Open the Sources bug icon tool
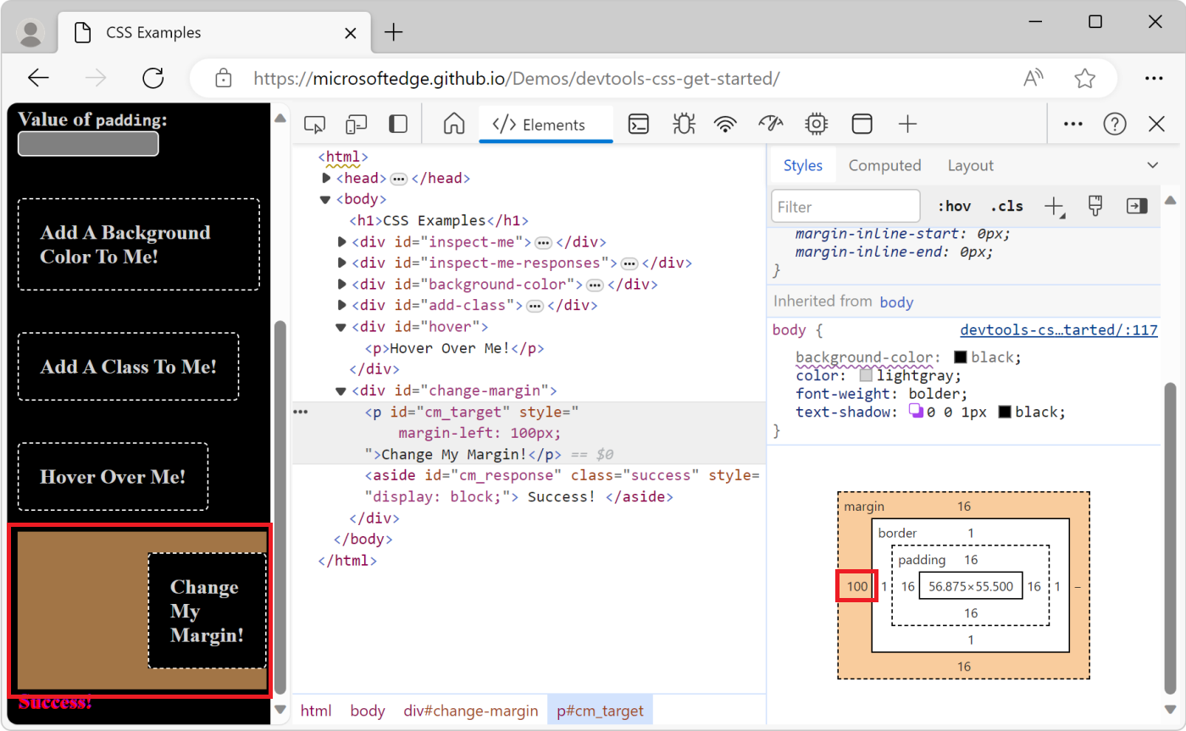Image resolution: width=1186 pixels, height=731 pixels. tap(682, 125)
